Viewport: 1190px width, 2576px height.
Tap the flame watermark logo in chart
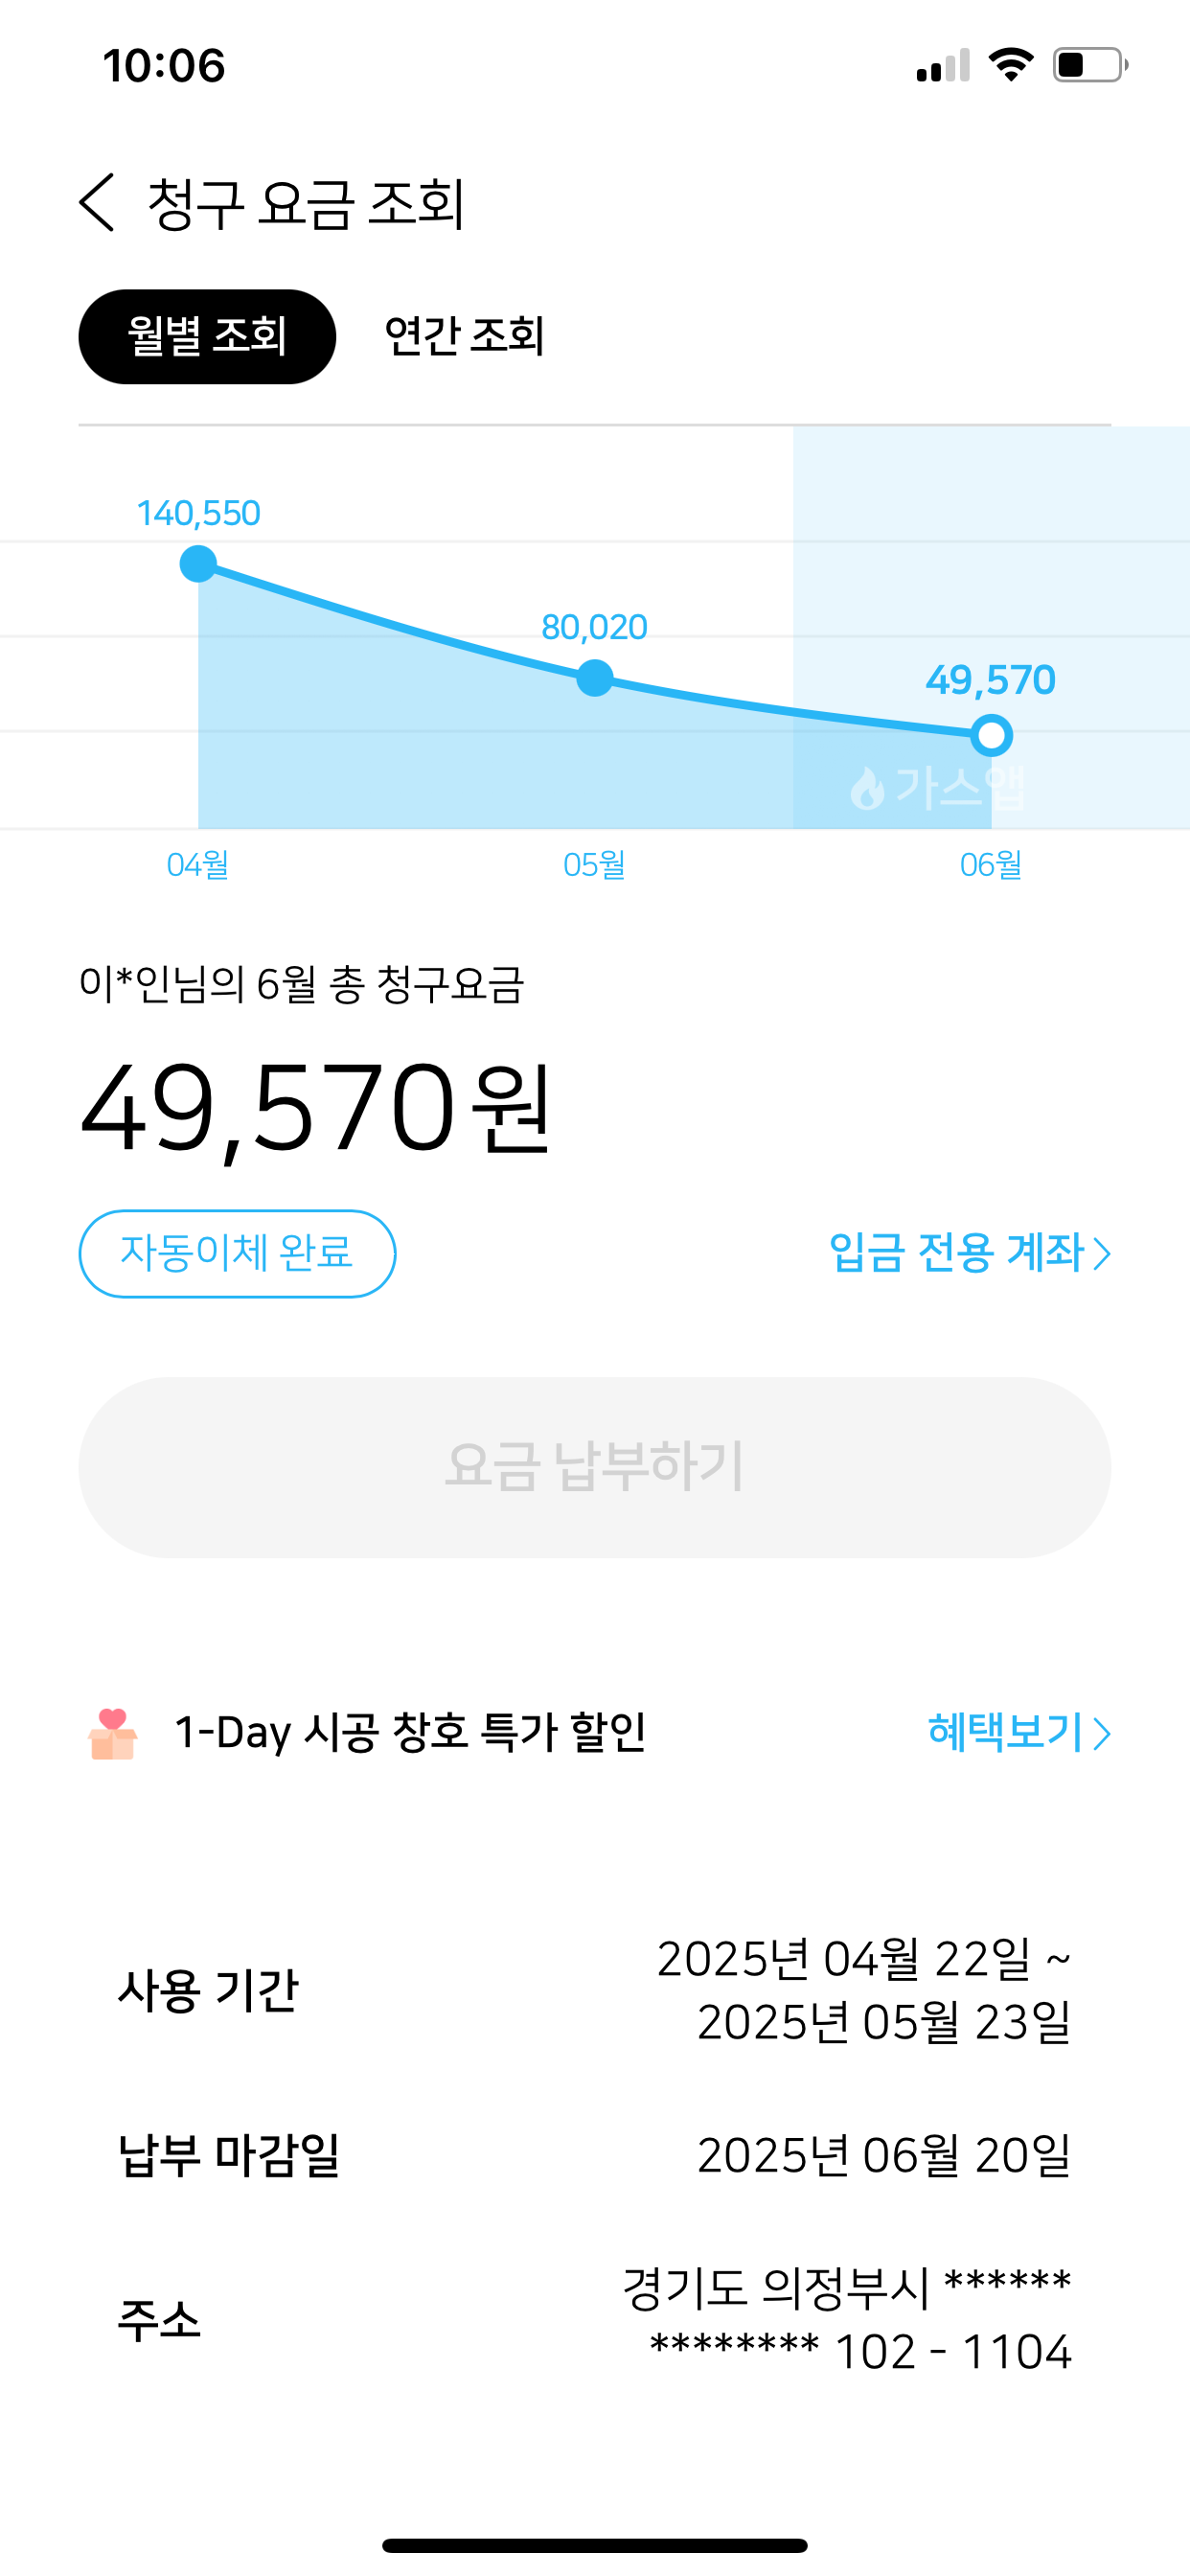(x=867, y=789)
